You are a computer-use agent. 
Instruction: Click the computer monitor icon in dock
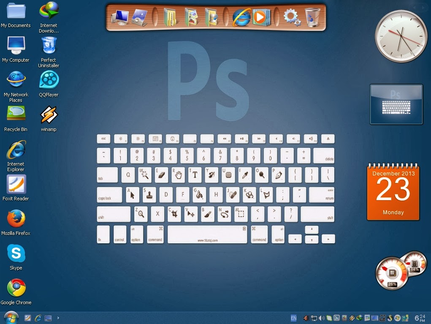tap(120, 17)
